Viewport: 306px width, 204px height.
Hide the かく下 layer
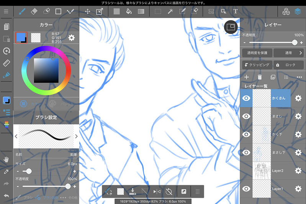(x=246, y=134)
